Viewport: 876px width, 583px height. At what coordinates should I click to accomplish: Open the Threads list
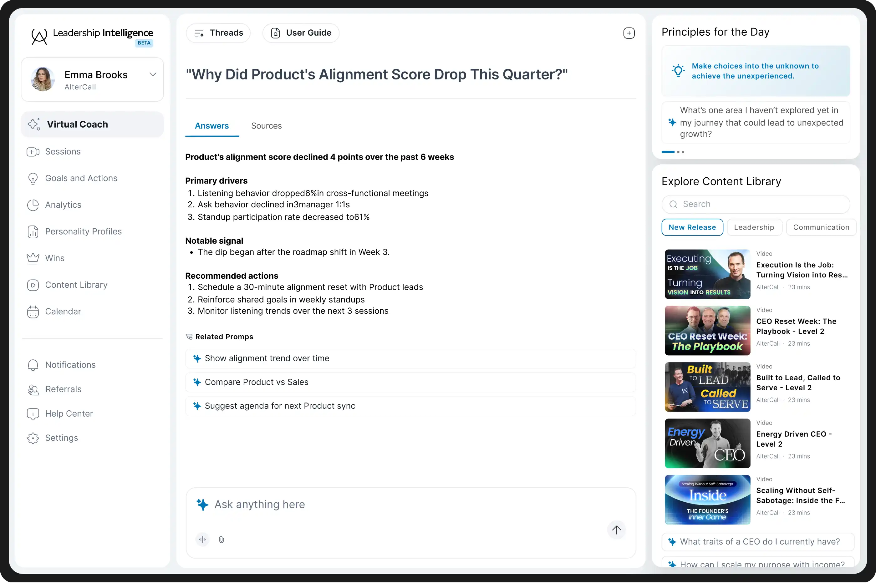[218, 33]
